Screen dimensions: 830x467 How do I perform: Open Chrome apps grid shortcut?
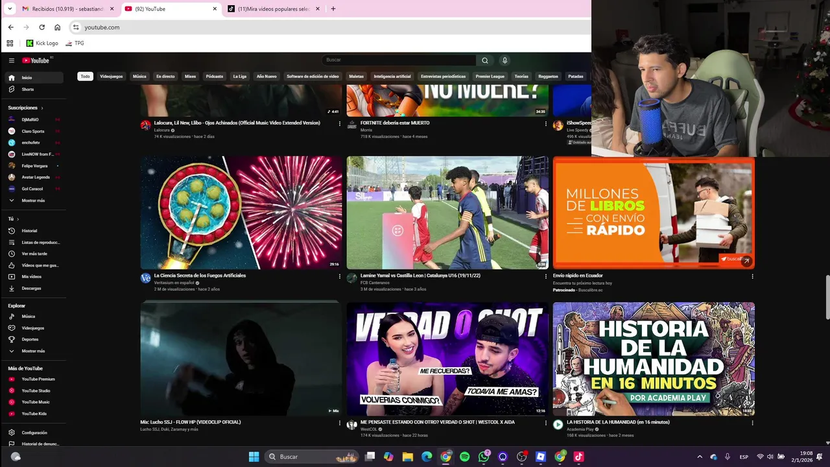point(10,43)
